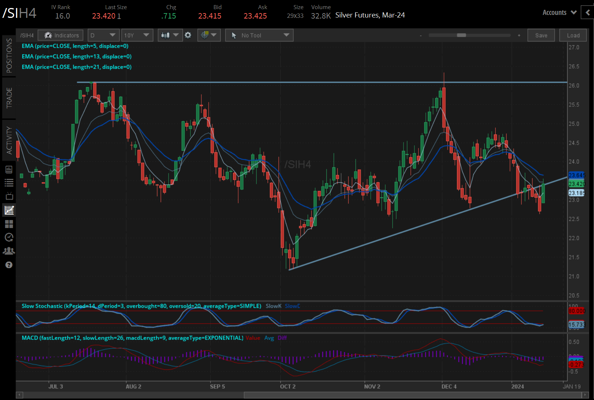Viewport: 594px width, 400px height.
Task: Open the book-chart icon in sidebar
Action: 9,169
